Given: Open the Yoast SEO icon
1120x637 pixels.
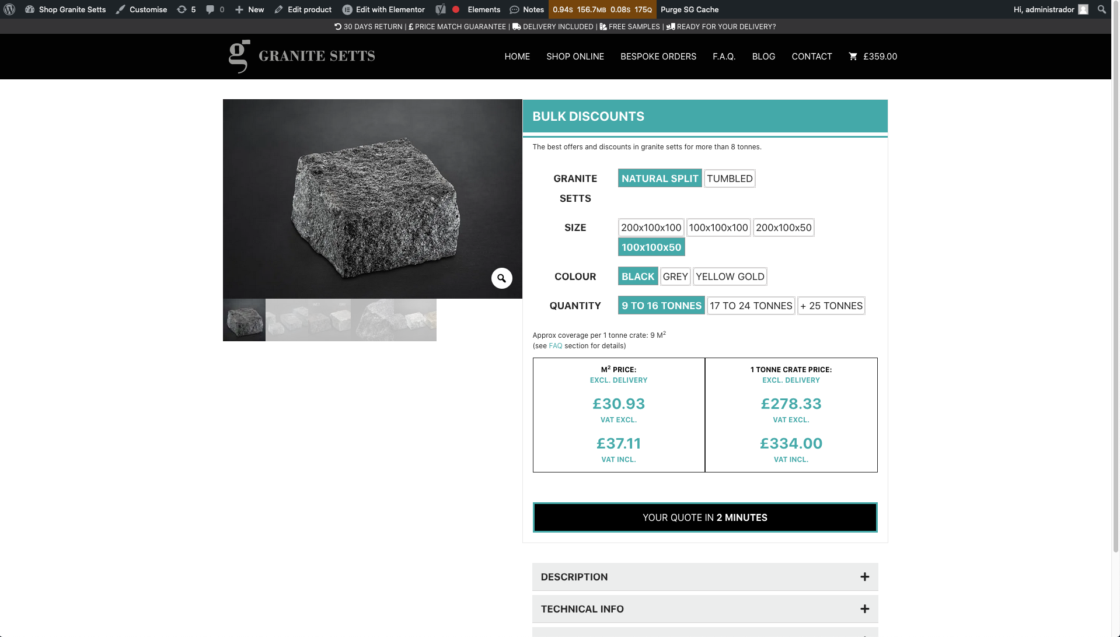Looking at the screenshot, I should (x=441, y=9).
